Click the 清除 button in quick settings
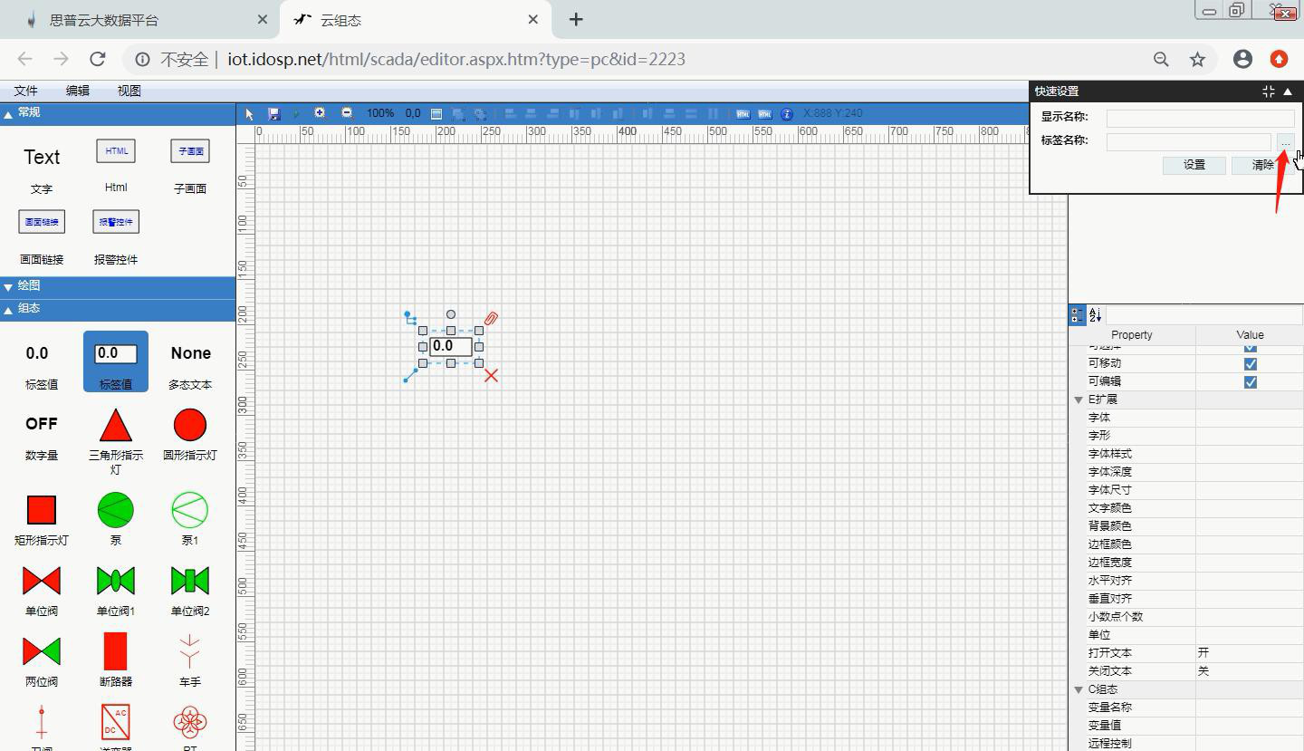 coord(1262,165)
